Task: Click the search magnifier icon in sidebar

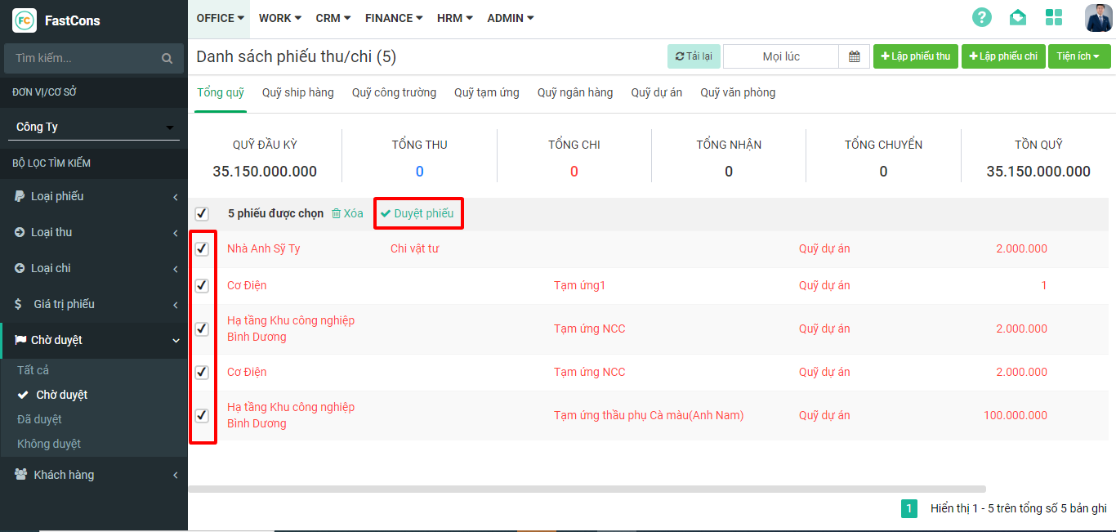Action: [x=167, y=58]
